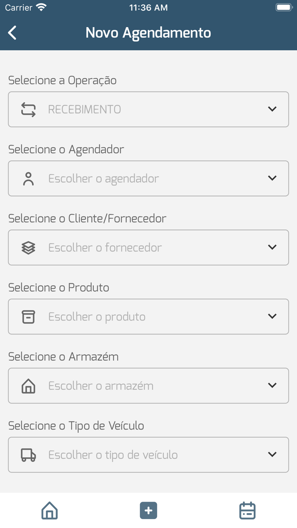The width and height of the screenshot is (297, 528).
Task: Open the home screen via bottom navigation house icon
Action: click(x=49, y=511)
